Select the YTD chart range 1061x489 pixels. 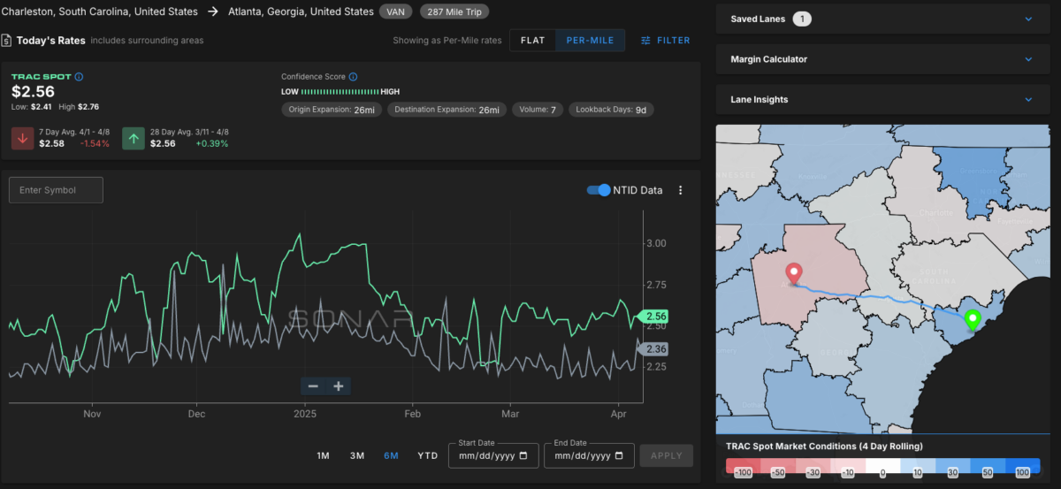click(x=427, y=455)
